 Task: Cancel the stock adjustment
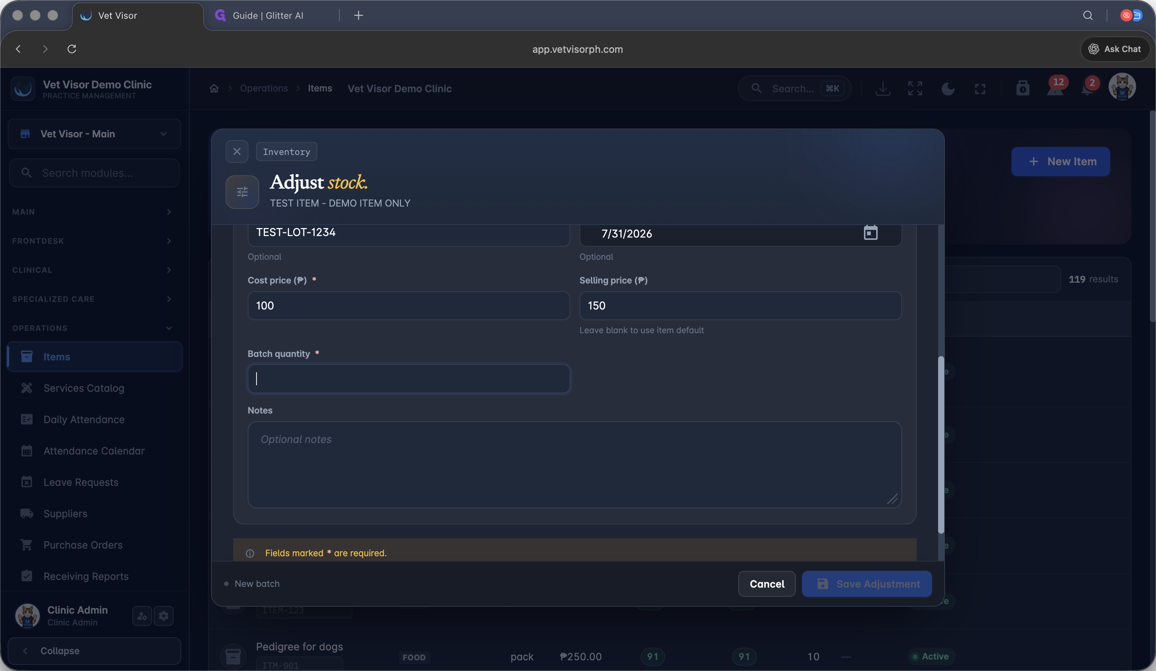coord(766,584)
